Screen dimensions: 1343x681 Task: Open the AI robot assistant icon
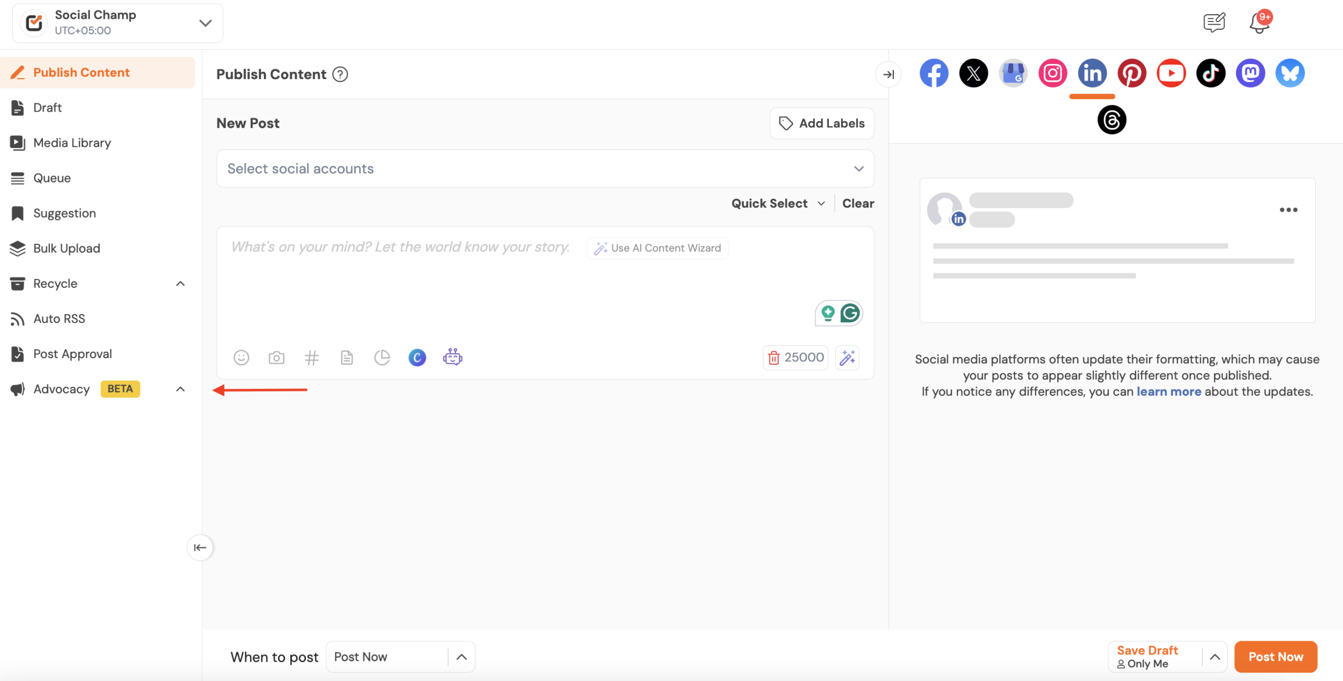point(452,358)
